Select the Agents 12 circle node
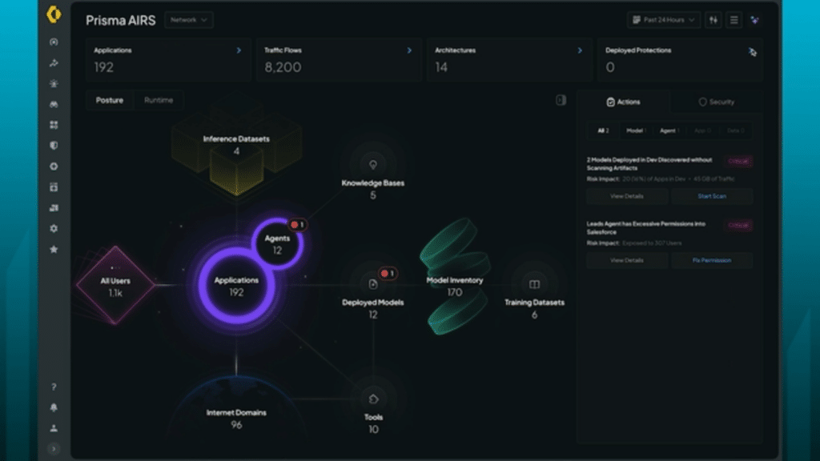820x461 pixels. point(277,244)
